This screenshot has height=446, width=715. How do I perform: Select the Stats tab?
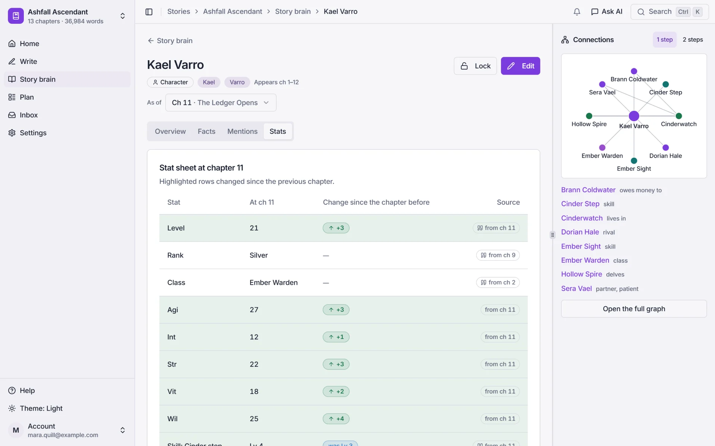coord(277,131)
